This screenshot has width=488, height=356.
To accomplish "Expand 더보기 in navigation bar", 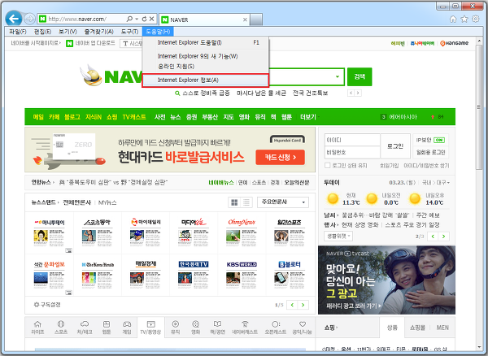I will pyautogui.click(x=309, y=117).
